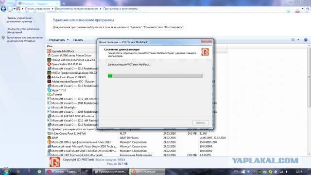Select the Canon iP2700 series Printer Driver icon
Image resolution: width=311 pixels, height=175 pixels.
coord(49,55)
